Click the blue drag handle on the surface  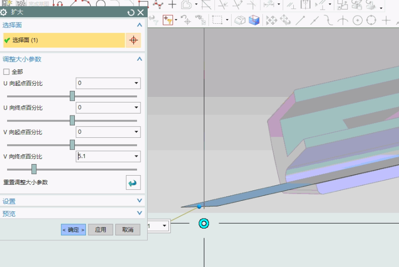[199, 207]
